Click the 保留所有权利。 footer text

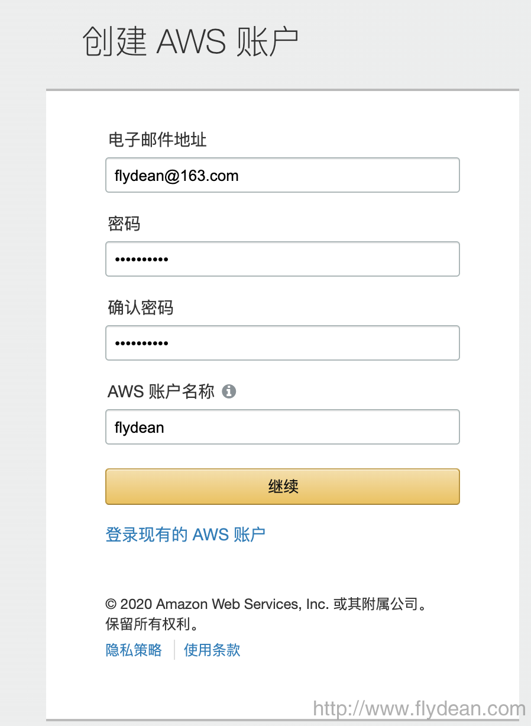point(152,624)
